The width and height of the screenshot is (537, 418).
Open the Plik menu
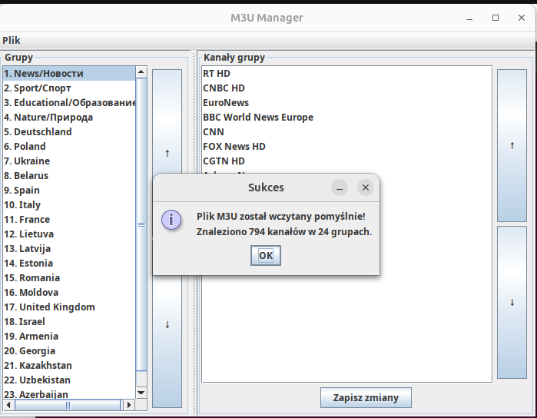pyautogui.click(x=12, y=40)
